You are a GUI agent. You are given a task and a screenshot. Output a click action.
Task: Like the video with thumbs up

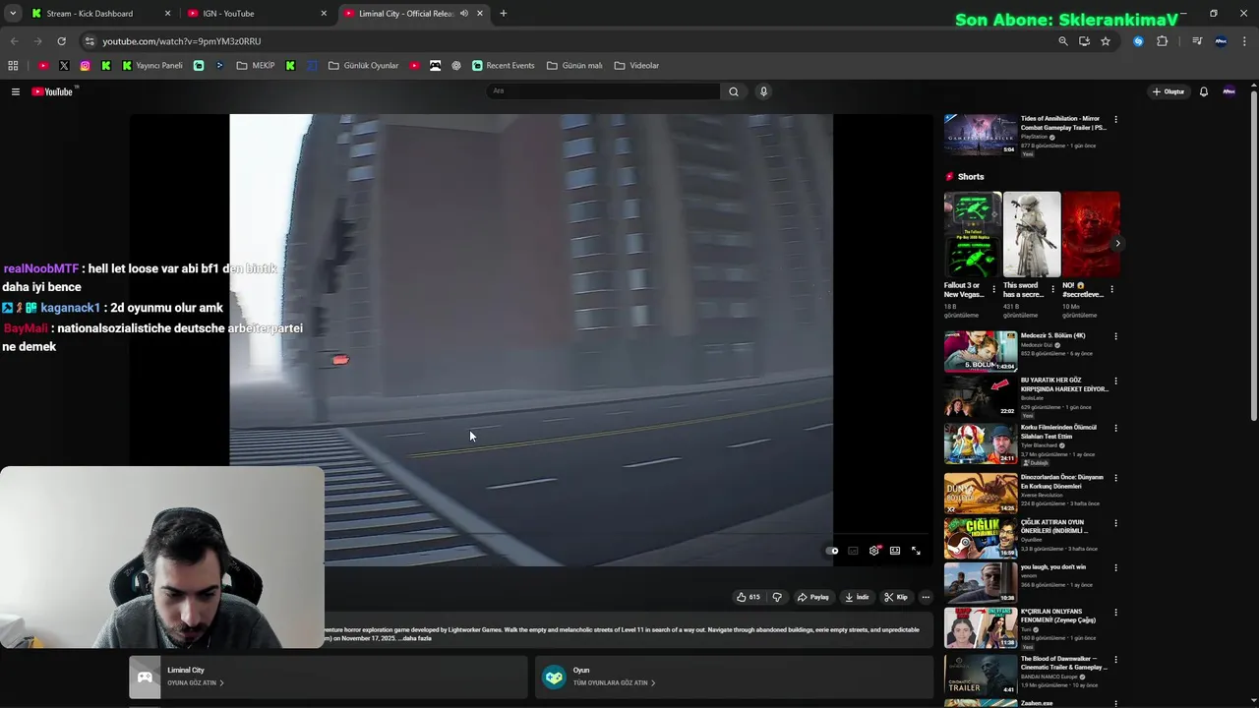click(x=748, y=597)
